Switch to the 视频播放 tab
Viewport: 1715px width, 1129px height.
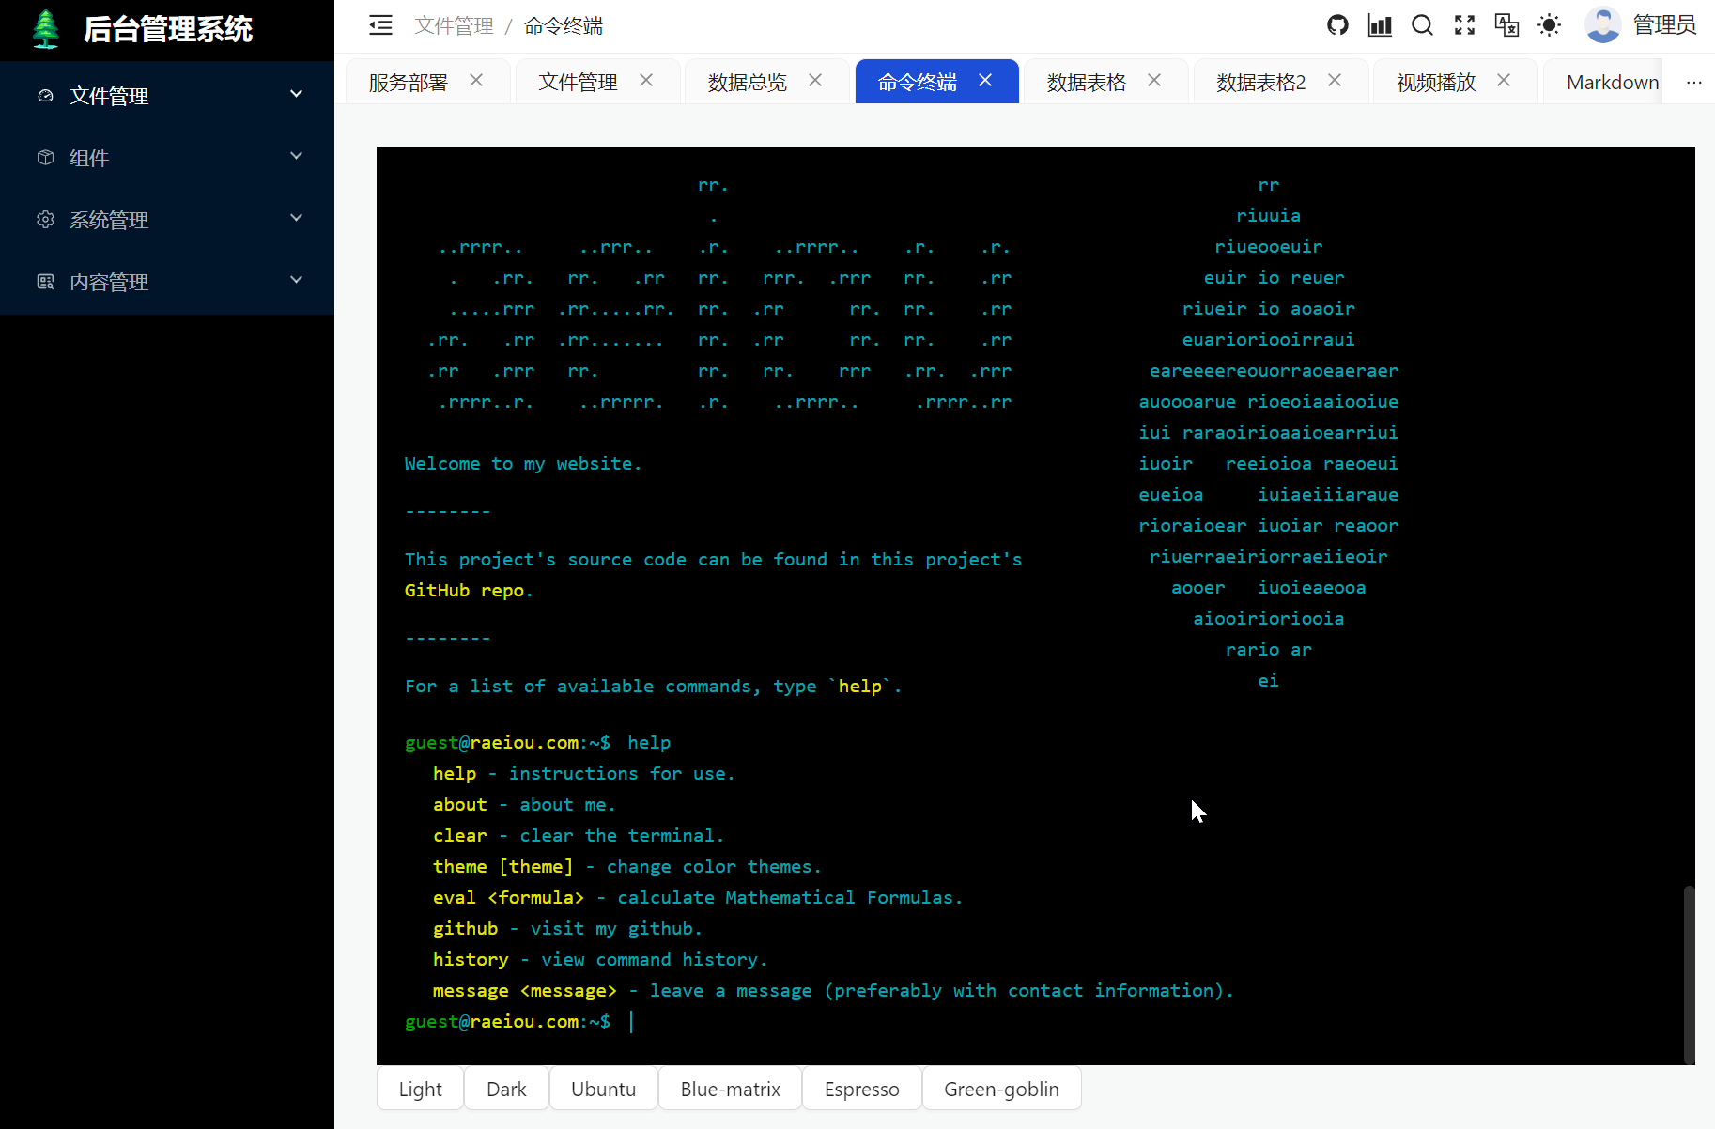coord(1435,82)
